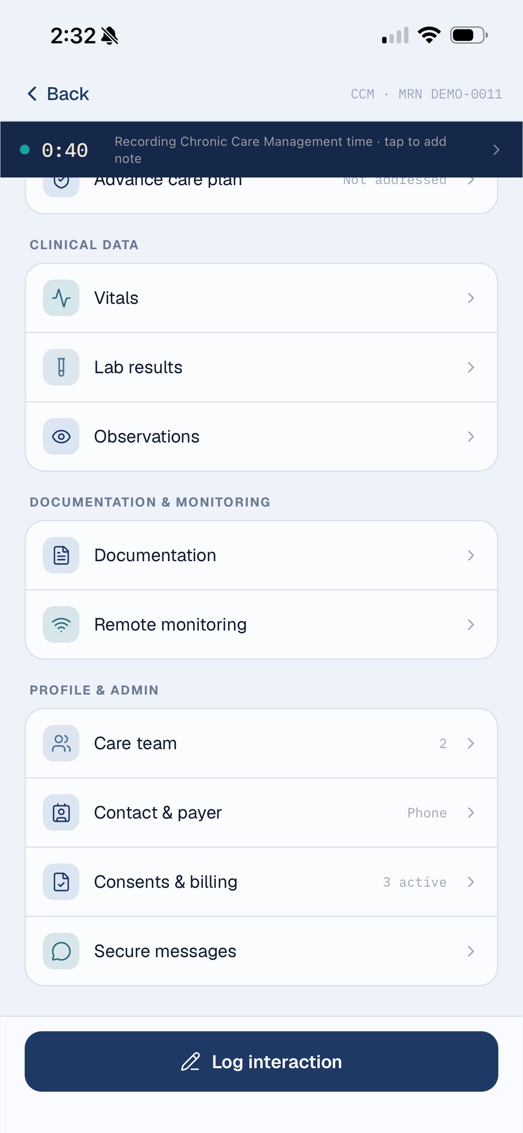Screen dimensions: 523x1133
Task: Open Documentation using its right chevron
Action: point(471,555)
